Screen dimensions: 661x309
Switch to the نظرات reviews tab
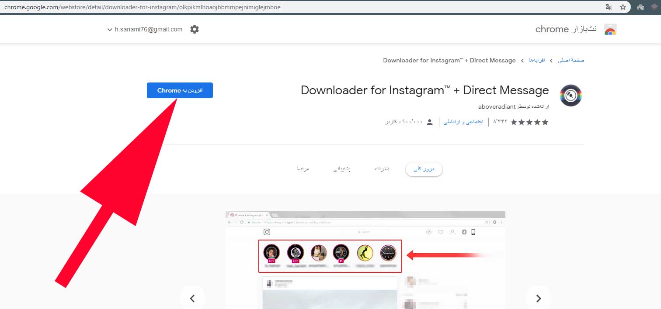[x=382, y=169]
